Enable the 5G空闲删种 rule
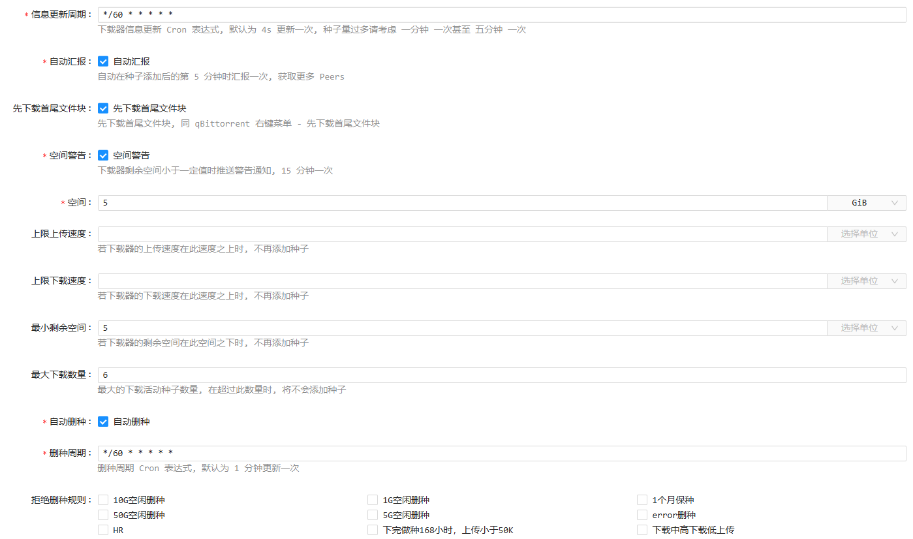913x539 pixels. click(x=373, y=515)
